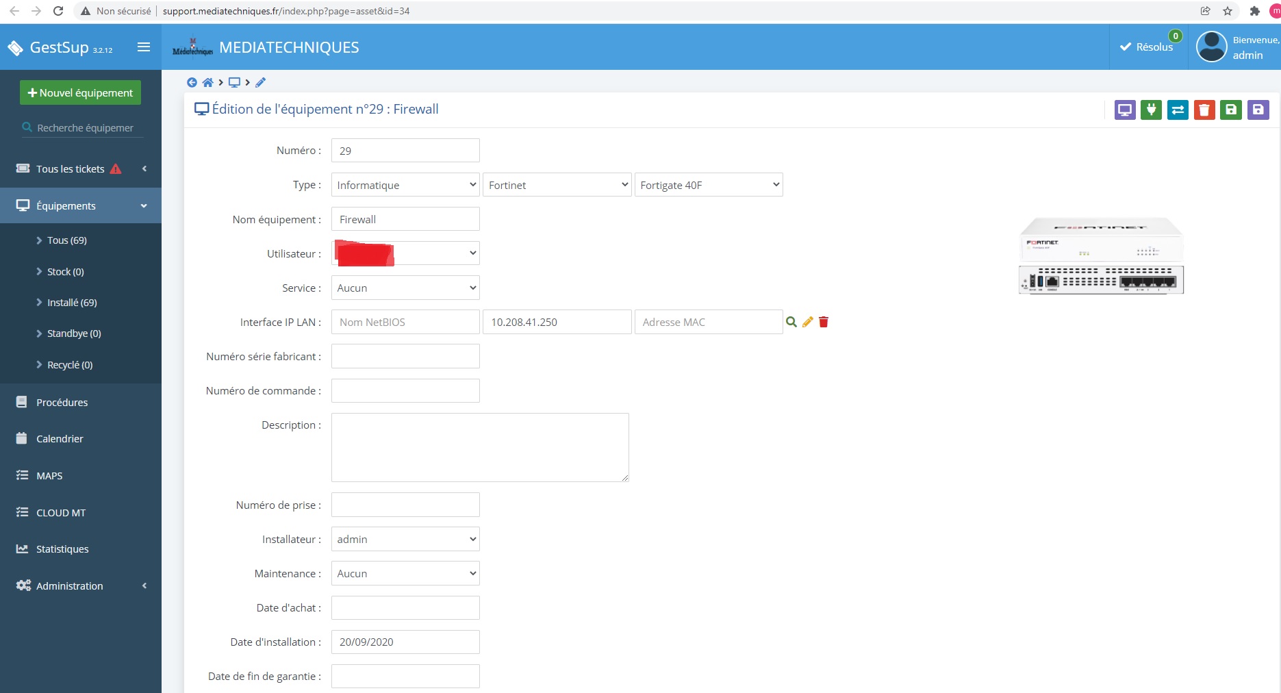Screen dimensions: 1281x693
Task: Click the Nom équipement field
Action: (x=405, y=219)
